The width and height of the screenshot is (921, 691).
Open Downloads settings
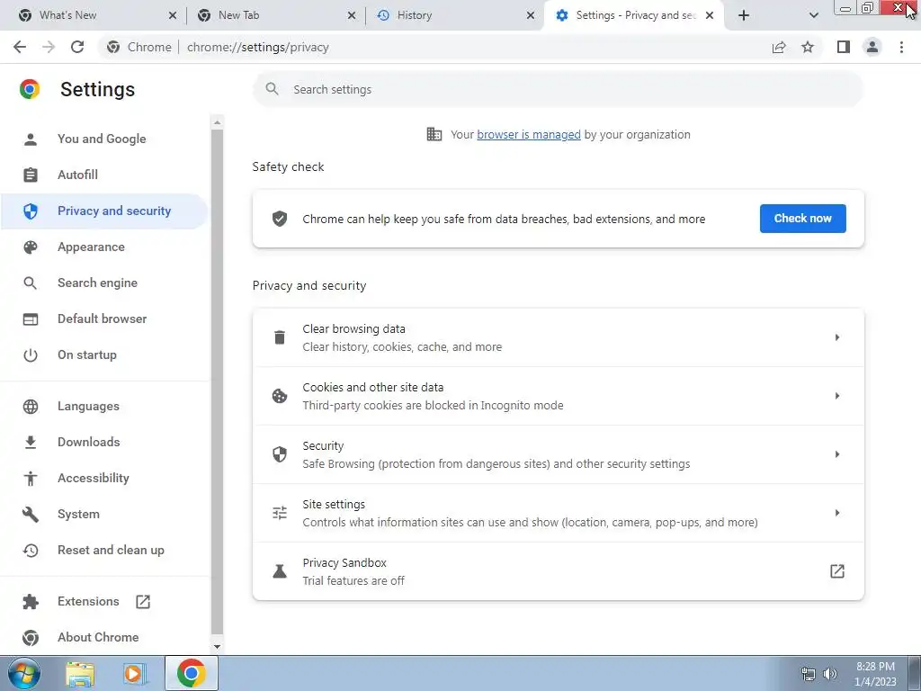click(104, 442)
